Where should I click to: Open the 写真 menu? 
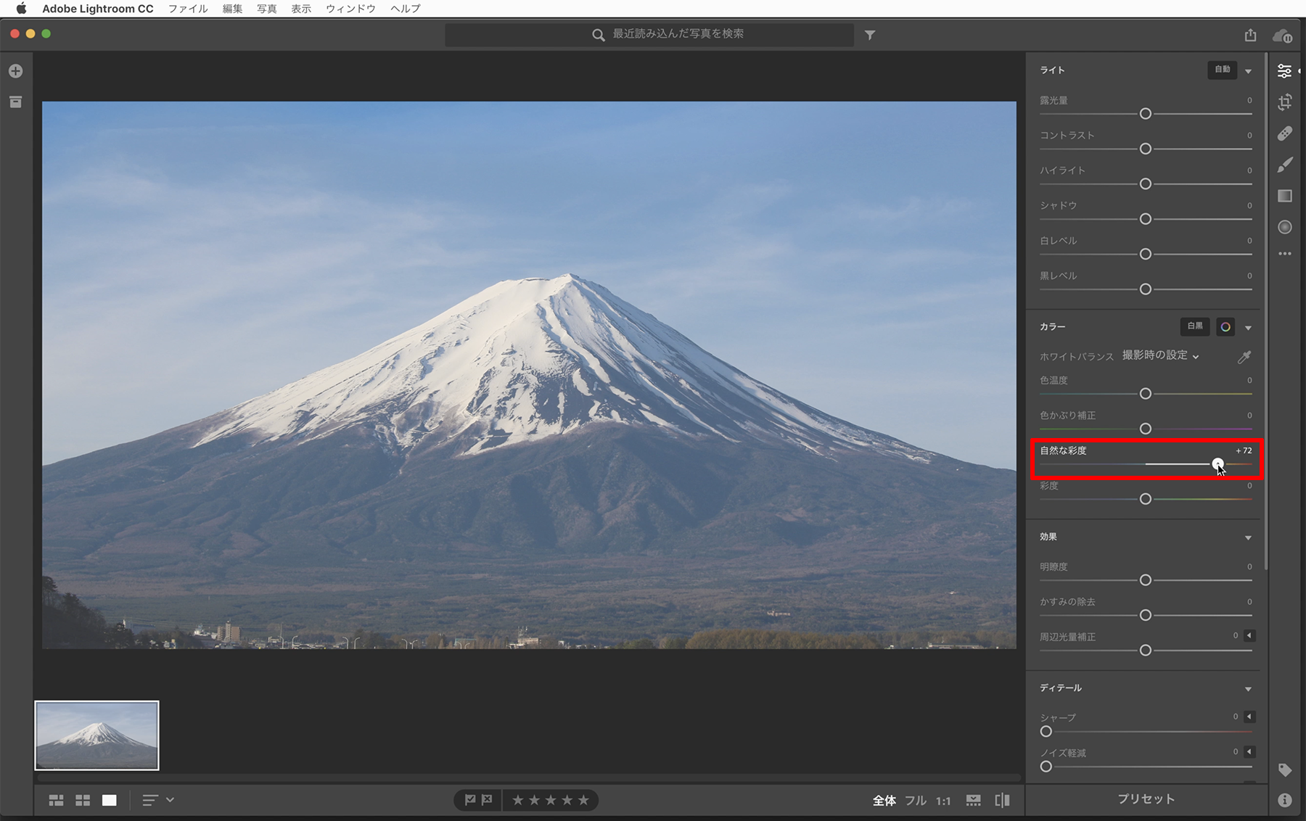point(267,9)
